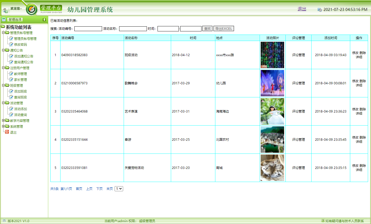Expand the 教学内容管理 tree node
This screenshot has height=224, width=371.
pyautogui.click(x=4, y=121)
